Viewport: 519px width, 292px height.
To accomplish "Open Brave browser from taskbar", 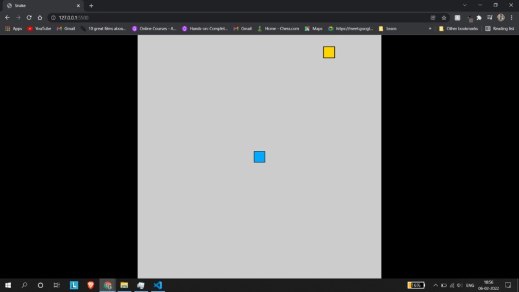I will point(91,285).
